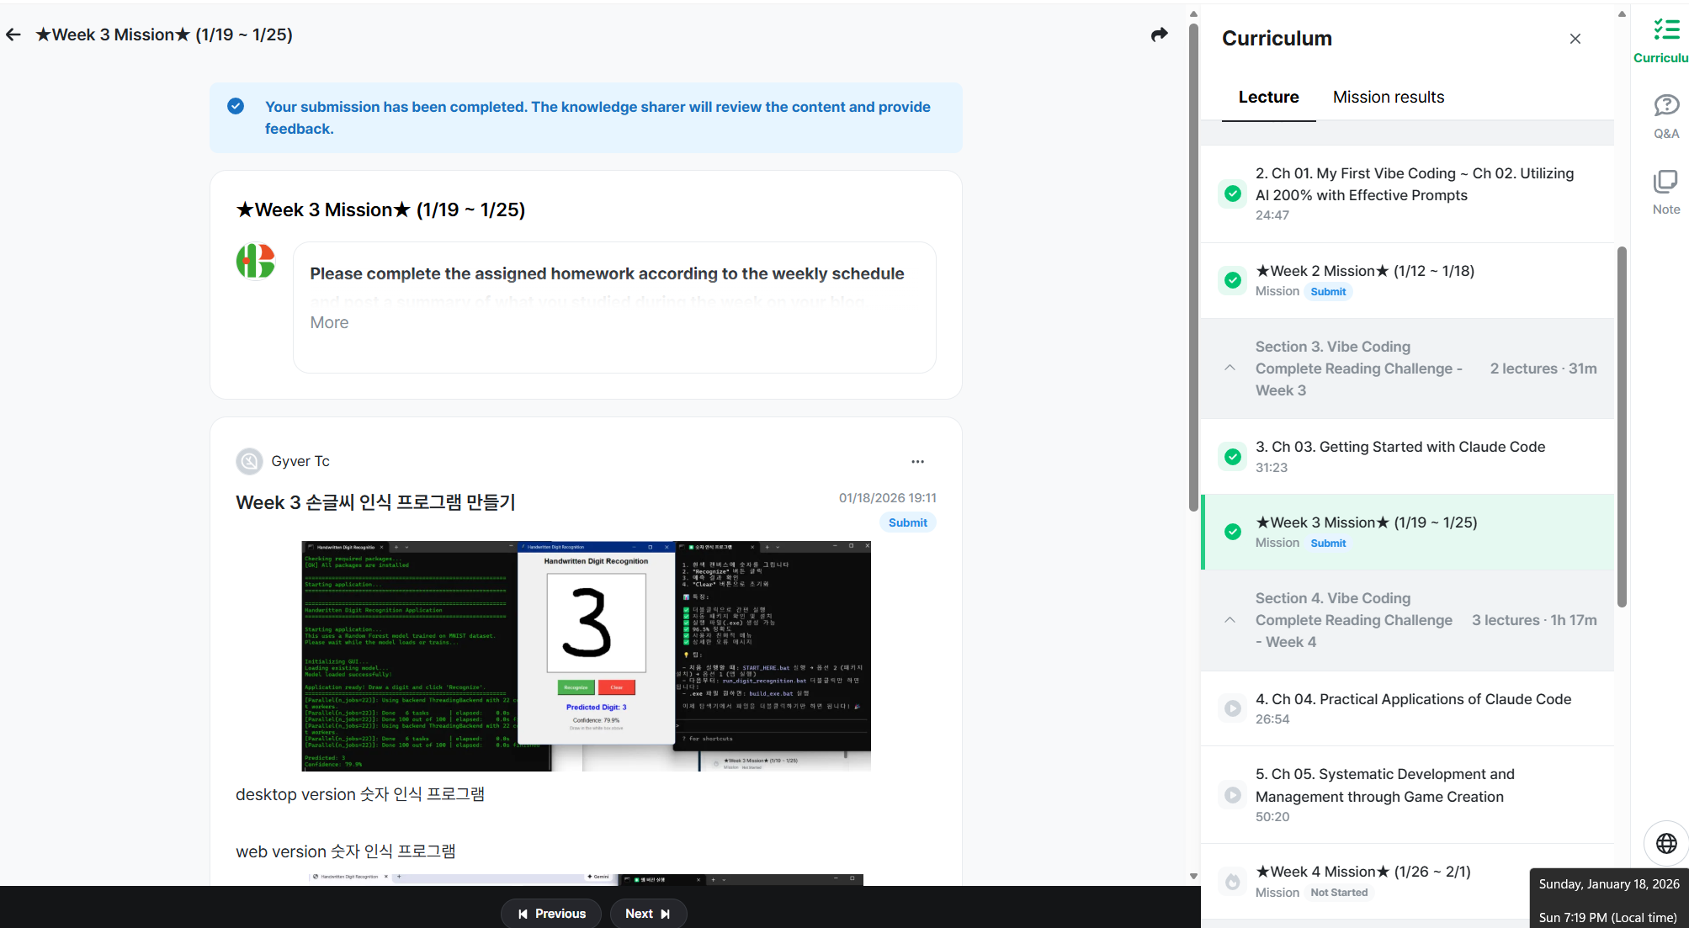
Task: Open the three-dots menu on Gyver Tc post
Action: [x=917, y=461]
